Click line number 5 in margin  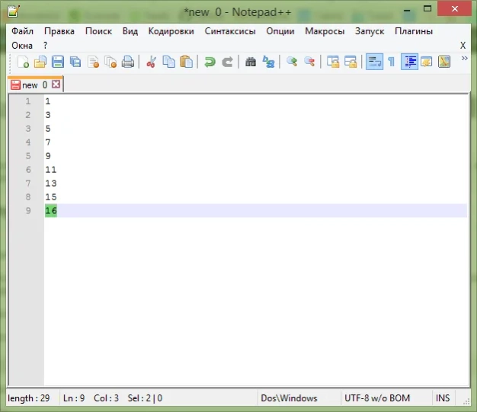point(28,156)
